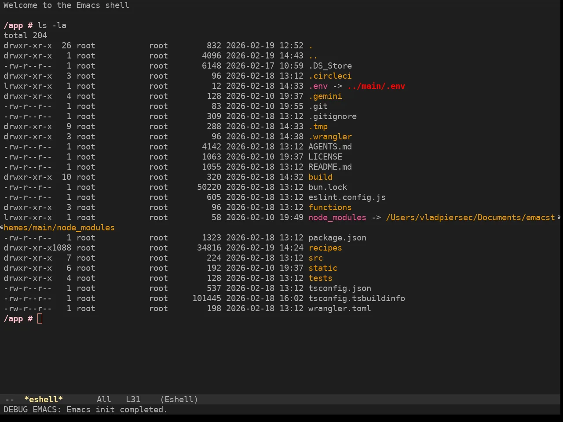Click the double-dot parent directory entry
563x422 pixels.
tap(313, 56)
